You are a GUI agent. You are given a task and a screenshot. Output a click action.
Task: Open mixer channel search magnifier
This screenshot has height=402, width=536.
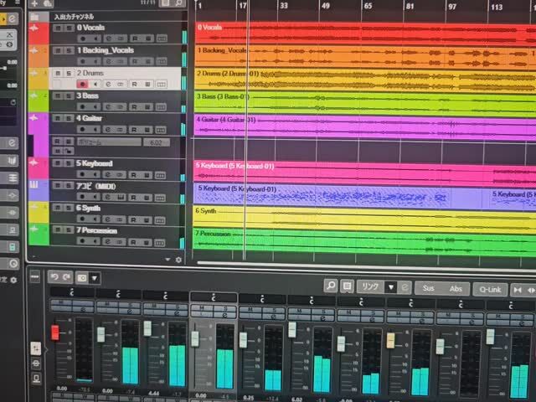click(331, 286)
